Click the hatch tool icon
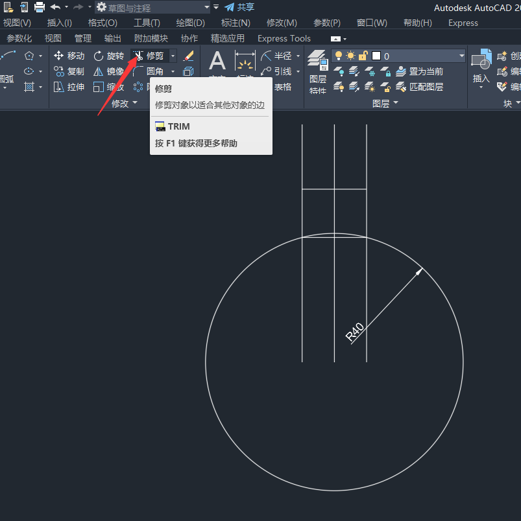 click(29, 87)
